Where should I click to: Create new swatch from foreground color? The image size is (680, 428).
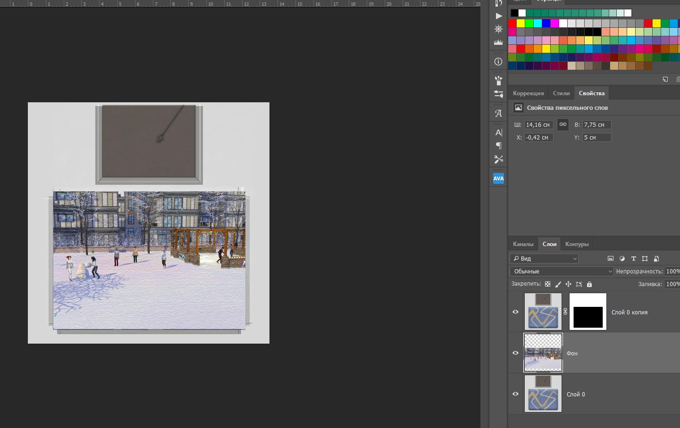(665, 79)
